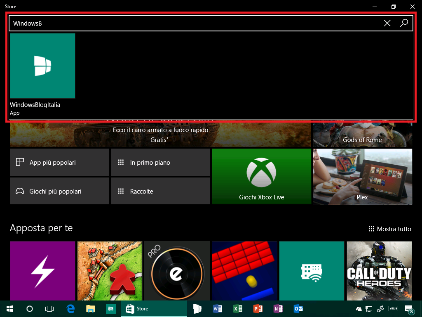Launch Microsoft Edge from taskbar

click(70, 309)
